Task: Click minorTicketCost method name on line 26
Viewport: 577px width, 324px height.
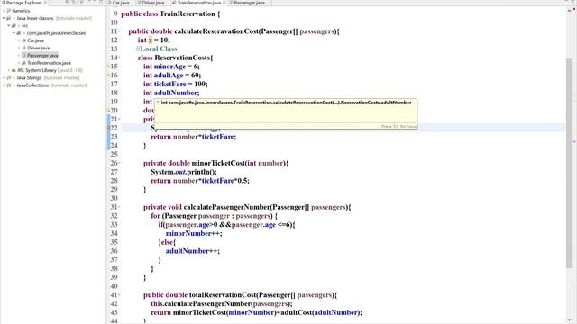Action: 218,163
